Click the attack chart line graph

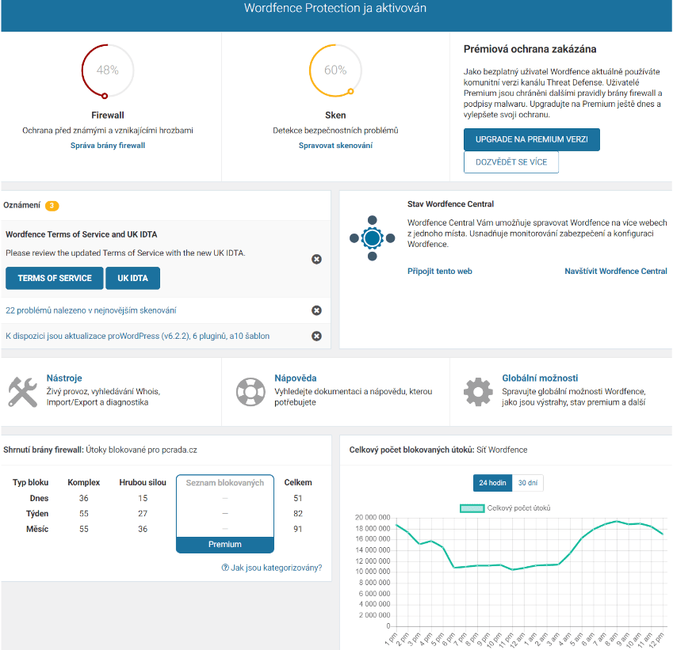tap(530, 573)
